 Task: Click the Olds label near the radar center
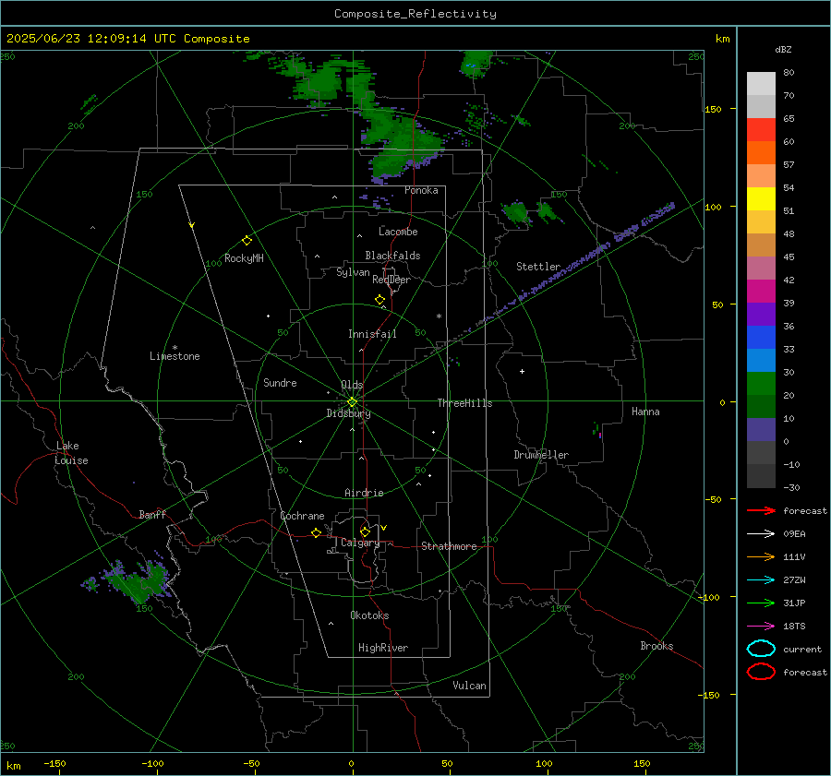coord(352,385)
